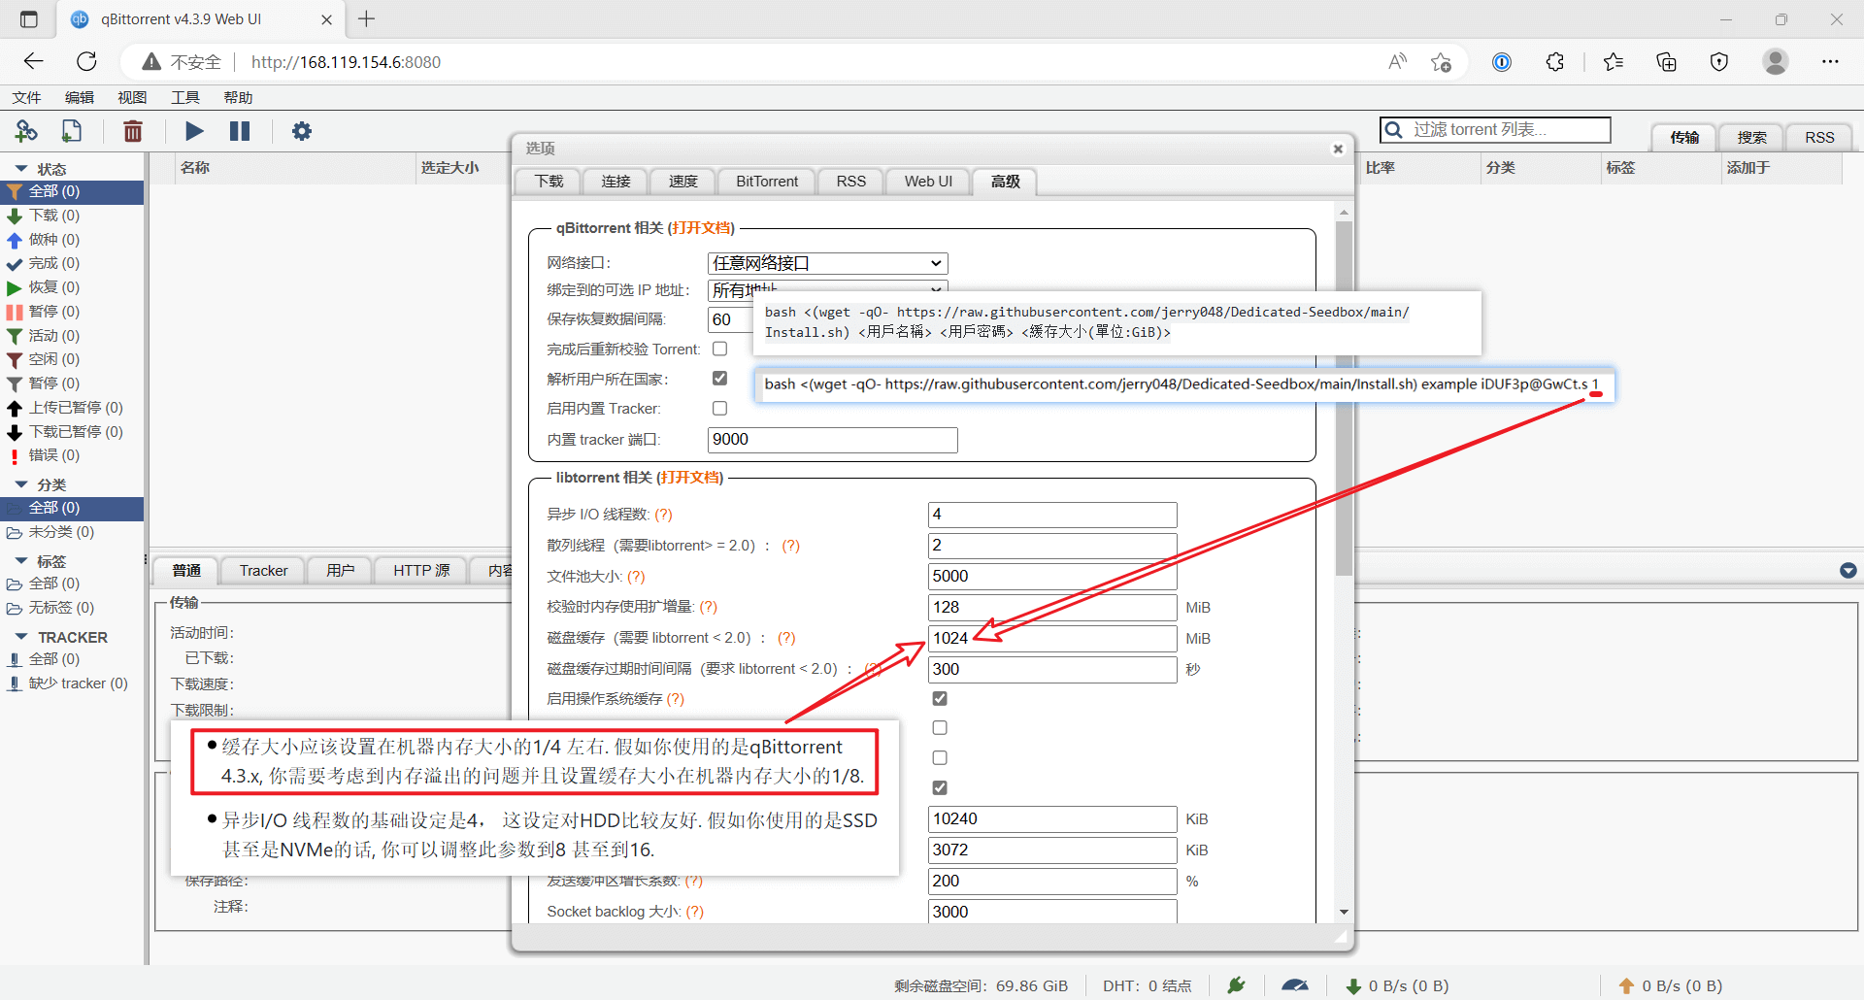Viewport: 1864px width, 1000px height.
Task: Open new browser tab with plus
Action: 367,18
